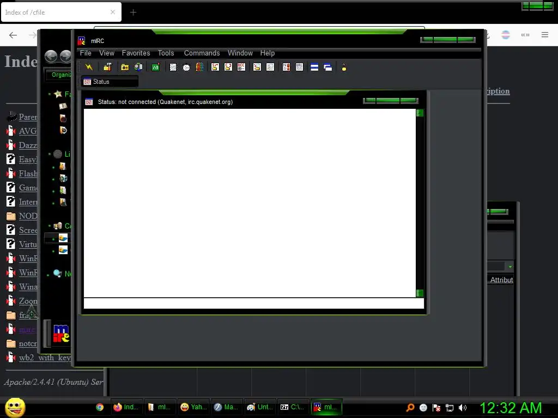Select the 'Index of /cfile' browser tab
558x418 pixels.
(x=61, y=13)
